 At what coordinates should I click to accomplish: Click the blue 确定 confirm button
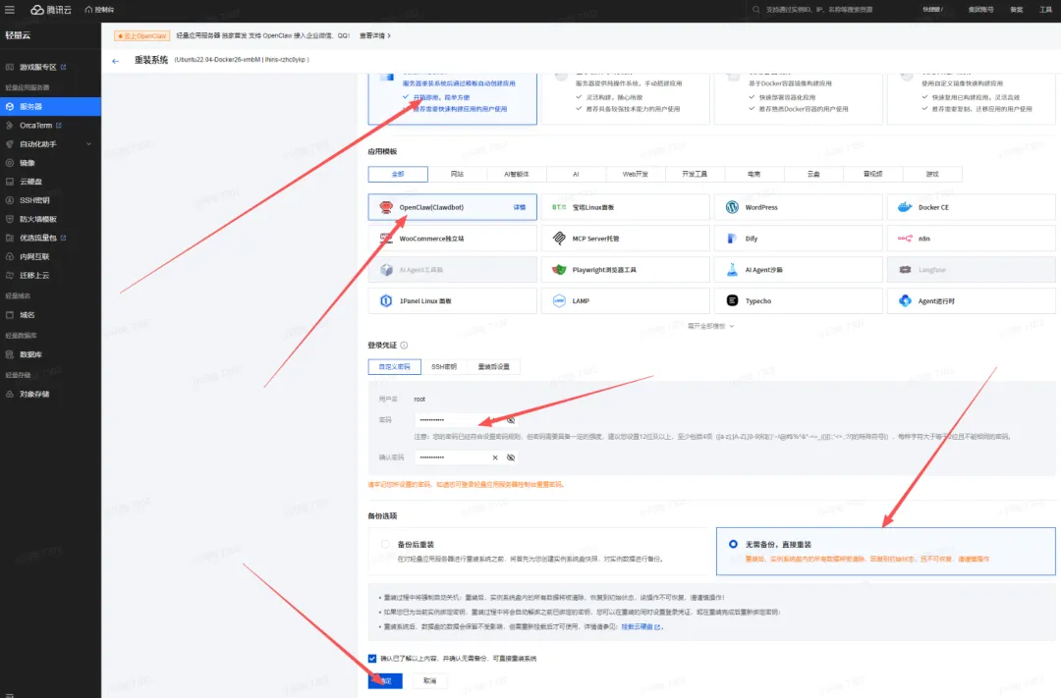(385, 680)
